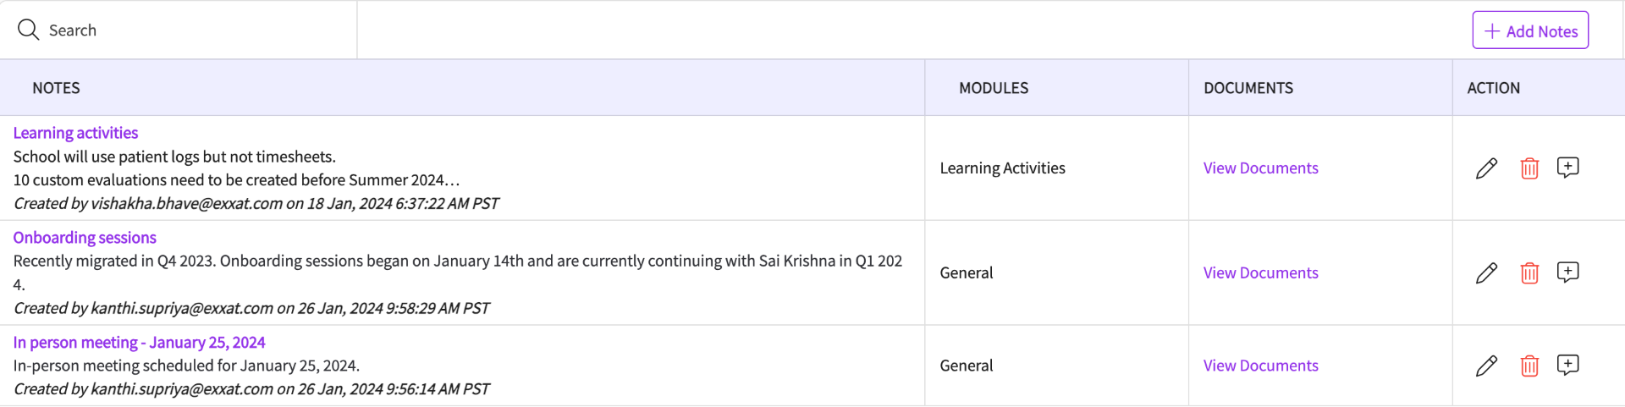Open In person meeting - January 25 note

(139, 343)
